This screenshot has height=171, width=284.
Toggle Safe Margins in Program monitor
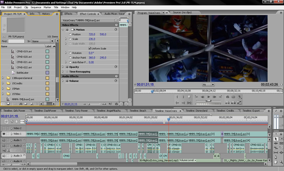coord(234,97)
